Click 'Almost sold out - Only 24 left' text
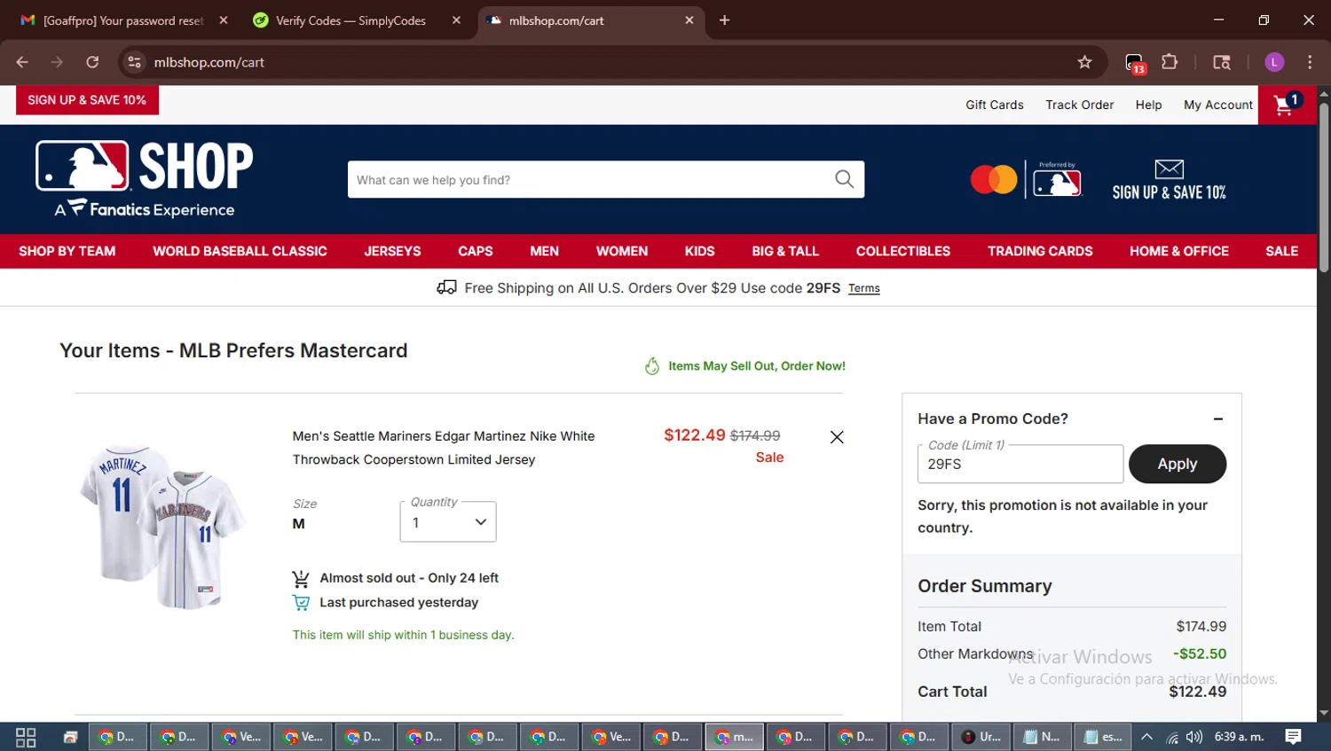1331x751 pixels. click(409, 578)
